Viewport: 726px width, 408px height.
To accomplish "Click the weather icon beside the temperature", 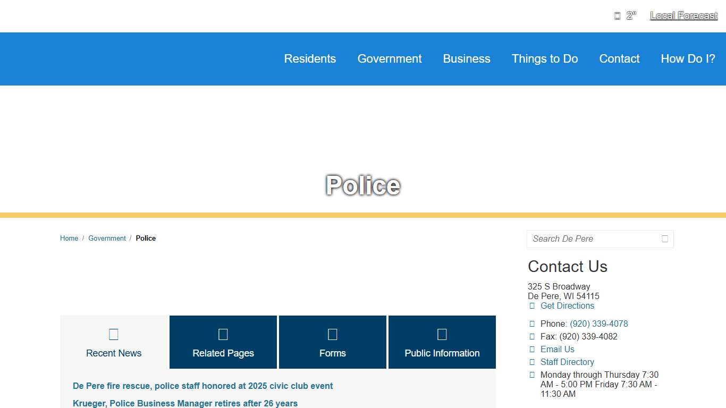I will pyautogui.click(x=617, y=16).
